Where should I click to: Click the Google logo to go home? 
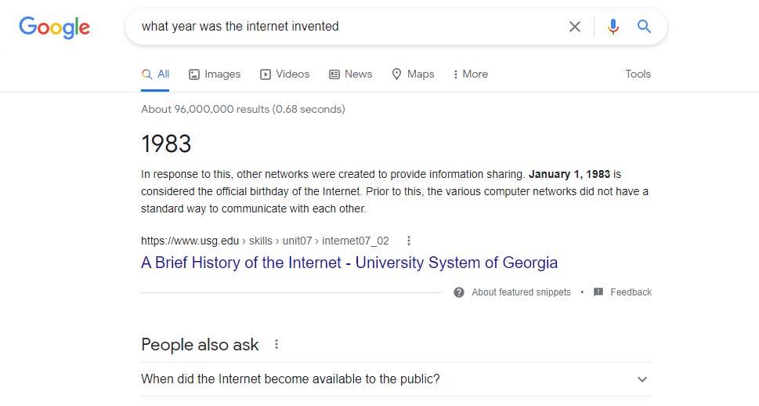[54, 27]
